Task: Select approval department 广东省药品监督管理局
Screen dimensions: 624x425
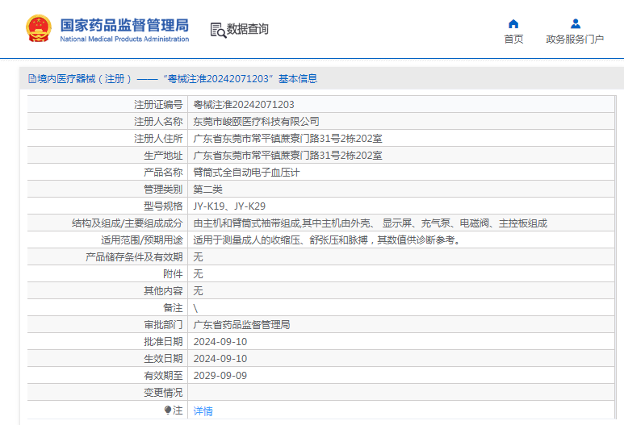Action: tap(241, 325)
